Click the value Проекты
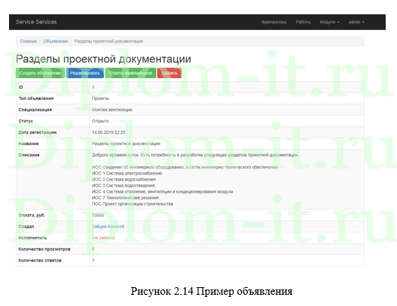 pos(100,98)
